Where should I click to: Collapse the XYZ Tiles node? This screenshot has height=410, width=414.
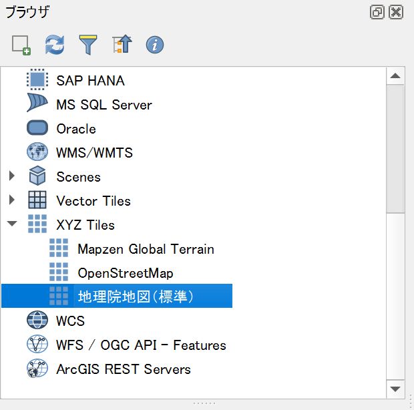pyautogui.click(x=12, y=224)
